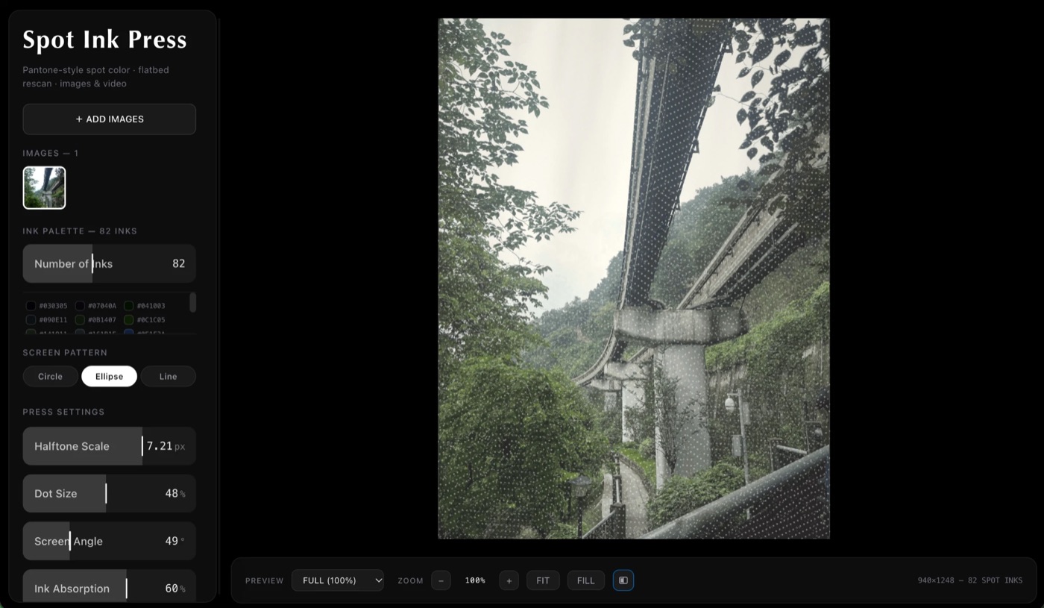The width and height of the screenshot is (1044, 608).
Task: Click the halftone preview image canvas
Action: tap(634, 278)
